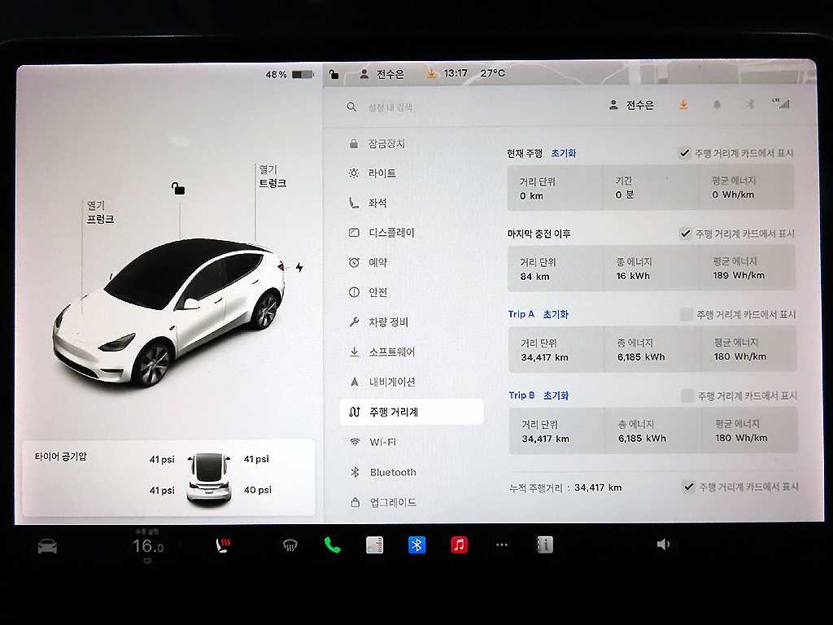
Task: Open the more apps ellipsis menu
Action: point(501,544)
